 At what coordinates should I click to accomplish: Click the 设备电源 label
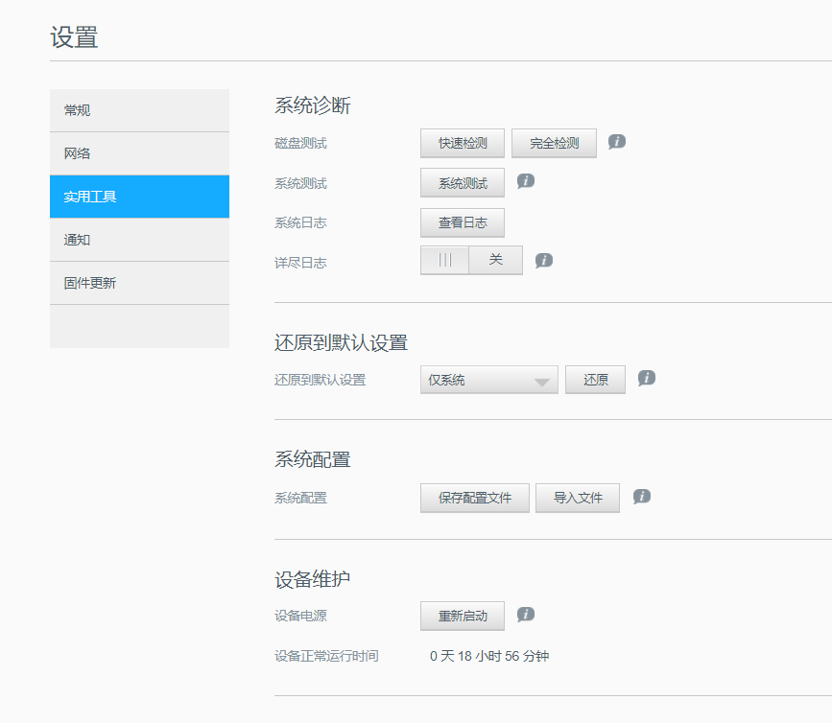[300, 616]
